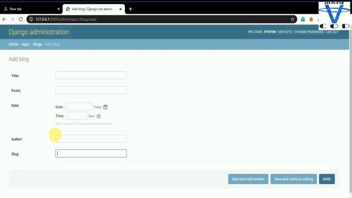Click Save and continue editing button
Image resolution: width=352 pixels, height=198 pixels.
pos(294,179)
